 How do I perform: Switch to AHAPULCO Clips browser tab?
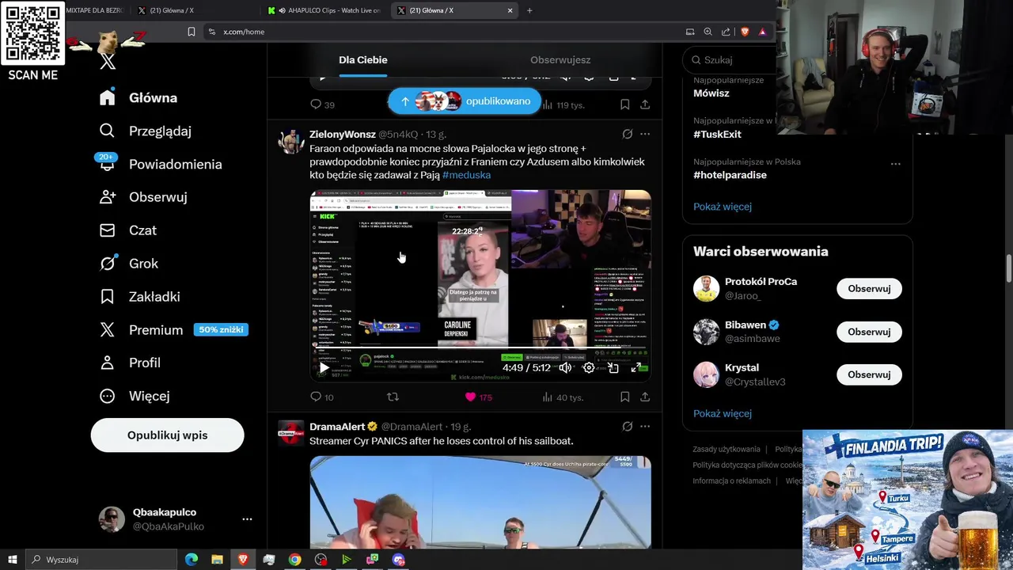click(x=324, y=10)
